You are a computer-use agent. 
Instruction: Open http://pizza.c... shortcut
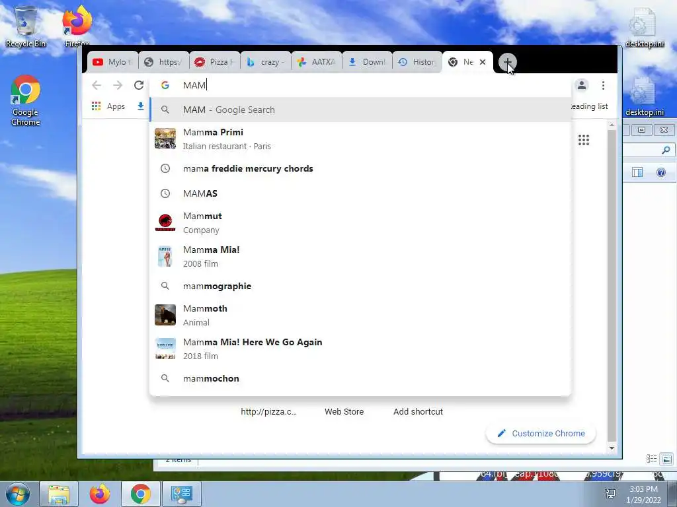click(x=268, y=411)
